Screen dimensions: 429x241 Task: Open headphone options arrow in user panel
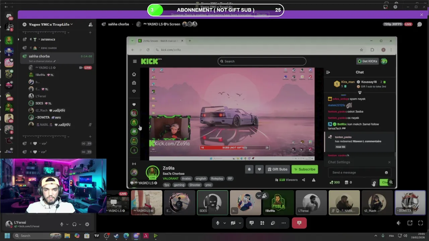(x=80, y=224)
